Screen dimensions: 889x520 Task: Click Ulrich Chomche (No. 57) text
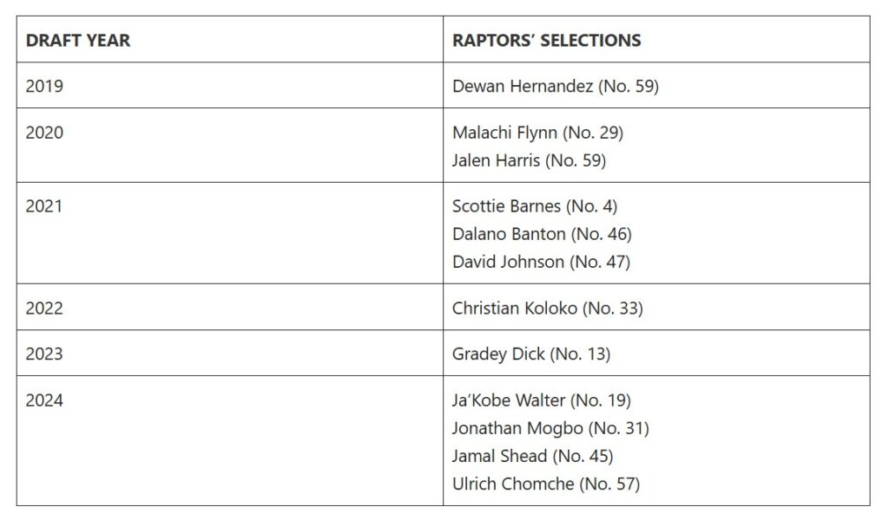tap(546, 484)
